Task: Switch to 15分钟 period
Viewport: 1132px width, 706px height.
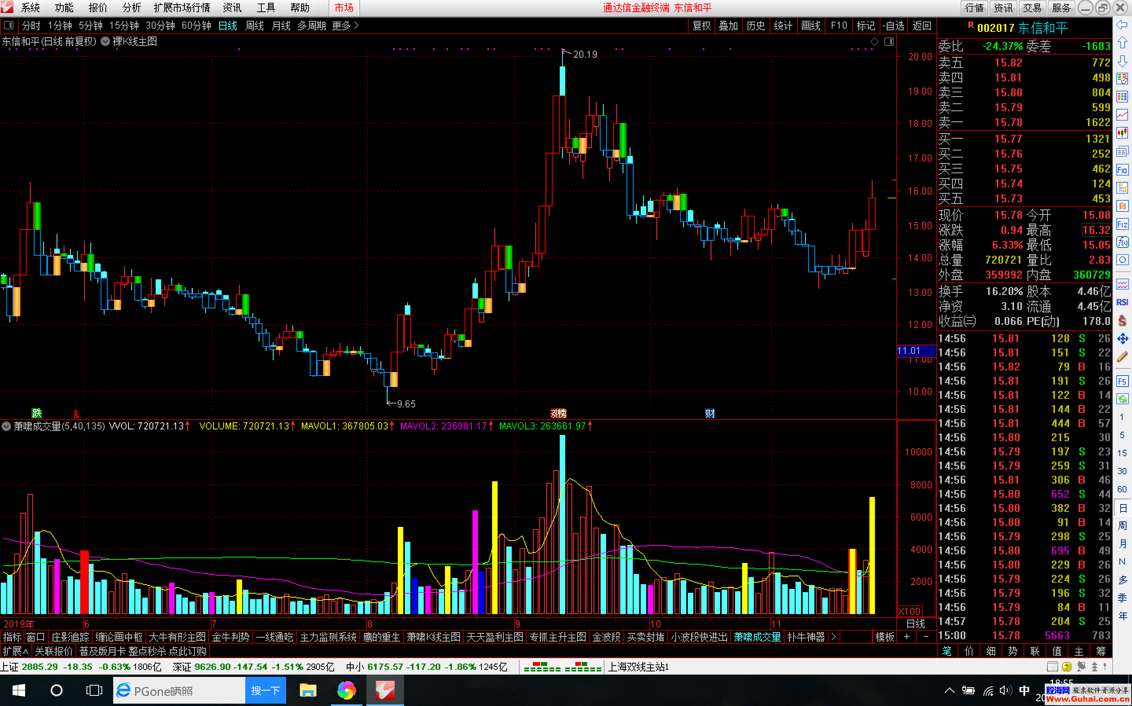Action: 124,26
